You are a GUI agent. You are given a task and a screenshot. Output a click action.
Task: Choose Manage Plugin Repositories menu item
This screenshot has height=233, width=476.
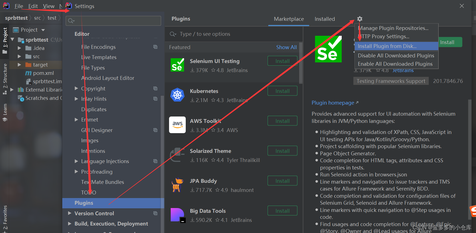396,28
